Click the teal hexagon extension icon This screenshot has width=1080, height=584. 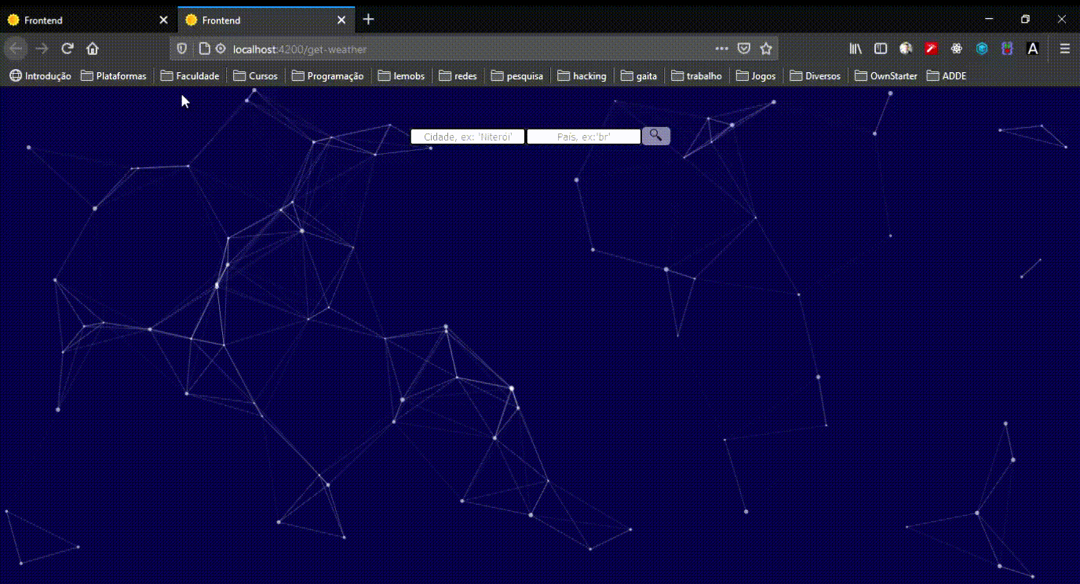tap(982, 49)
